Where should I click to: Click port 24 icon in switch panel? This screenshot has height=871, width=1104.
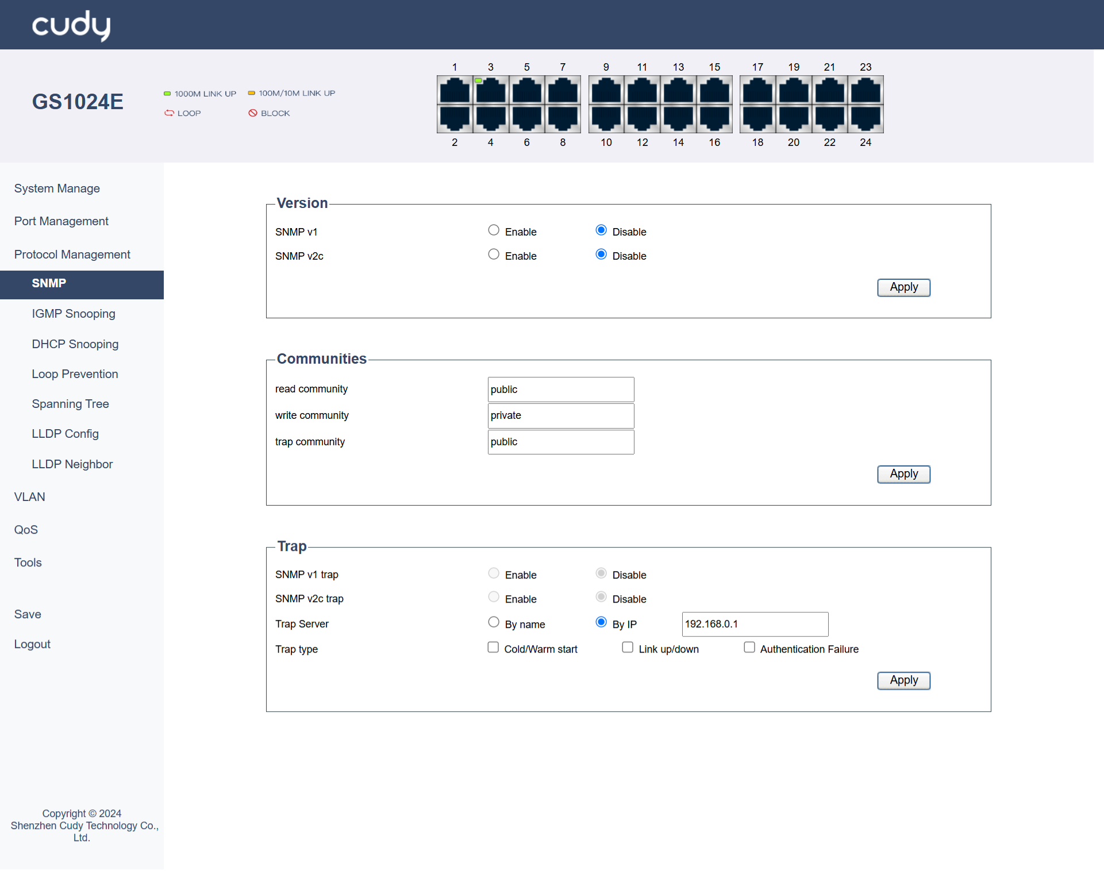click(x=866, y=118)
